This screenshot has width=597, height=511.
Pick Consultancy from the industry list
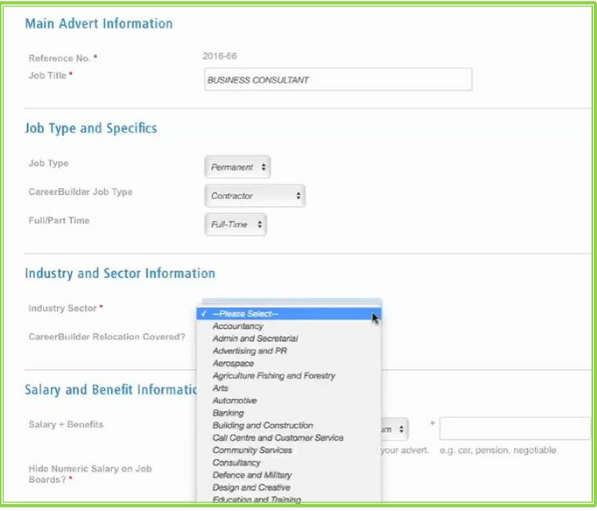click(237, 462)
